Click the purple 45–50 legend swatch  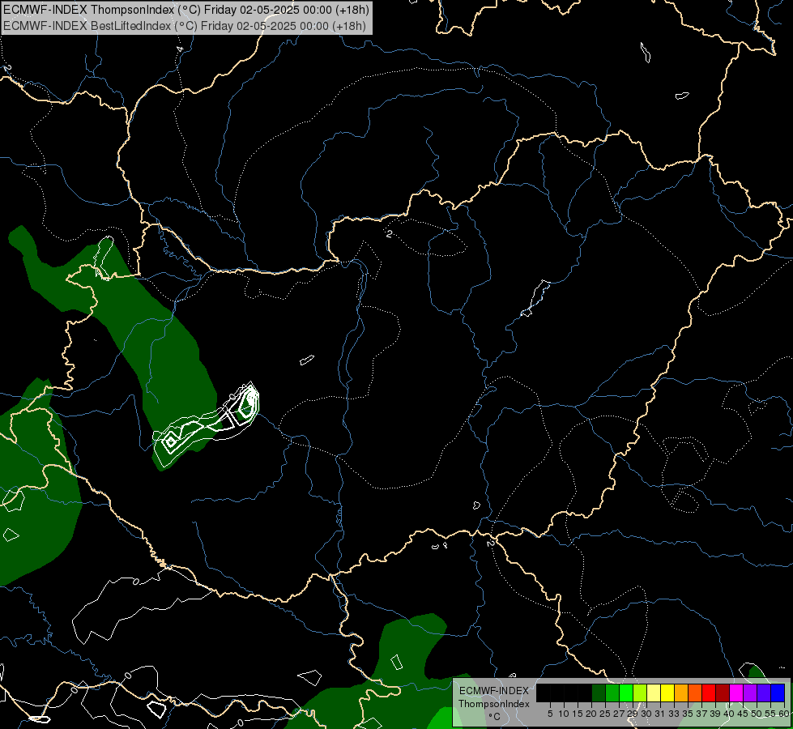(750, 693)
